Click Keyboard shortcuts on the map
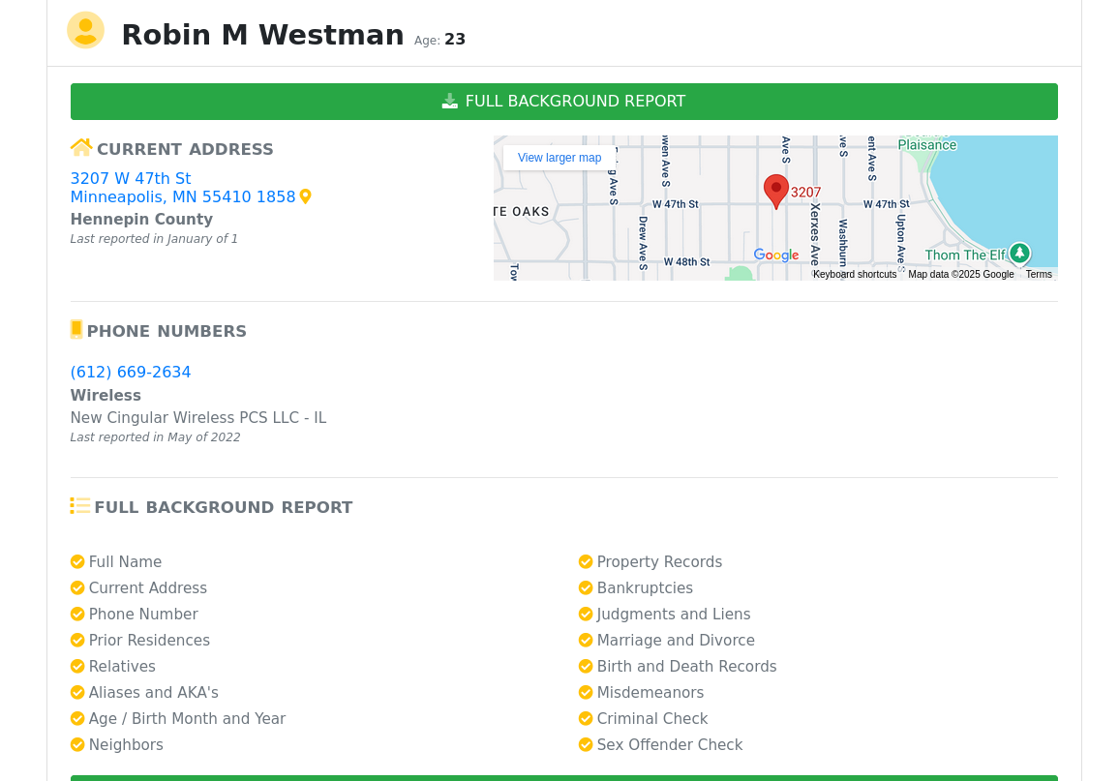This screenshot has width=1119, height=781. [x=855, y=275]
